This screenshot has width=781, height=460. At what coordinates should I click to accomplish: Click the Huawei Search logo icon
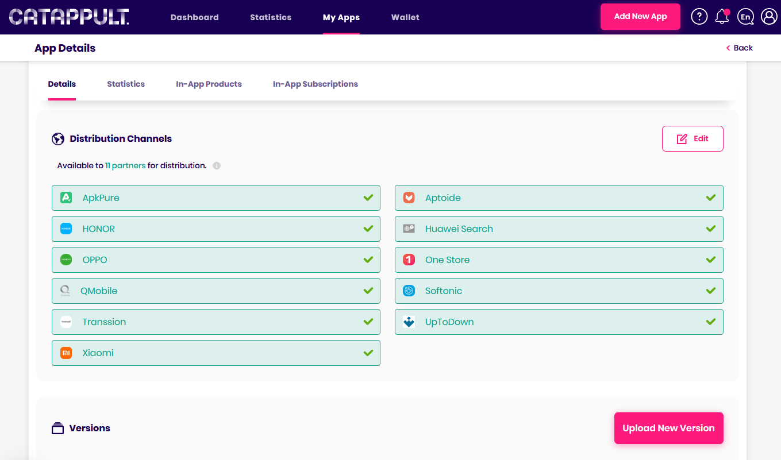[409, 229]
